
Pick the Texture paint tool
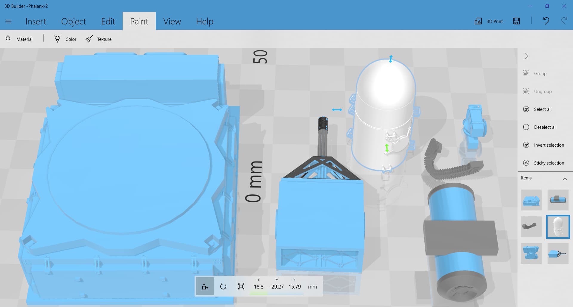click(x=98, y=39)
